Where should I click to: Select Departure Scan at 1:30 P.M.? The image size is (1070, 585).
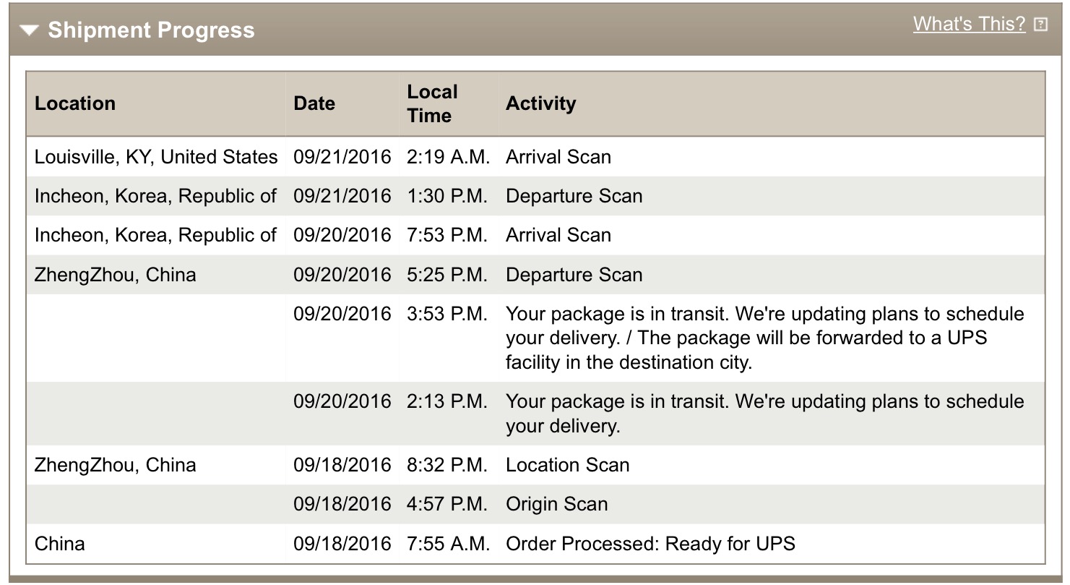click(574, 196)
